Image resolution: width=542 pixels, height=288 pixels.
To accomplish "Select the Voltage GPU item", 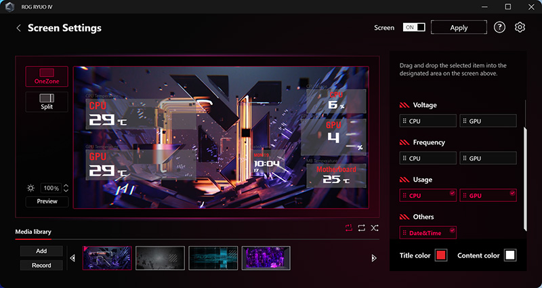I will tap(488, 121).
